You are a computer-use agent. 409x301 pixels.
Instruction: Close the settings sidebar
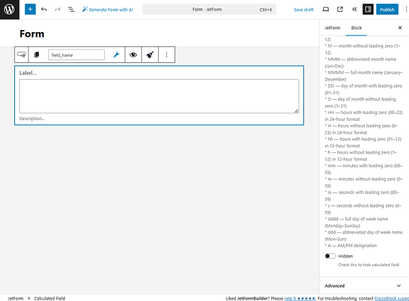(x=400, y=28)
